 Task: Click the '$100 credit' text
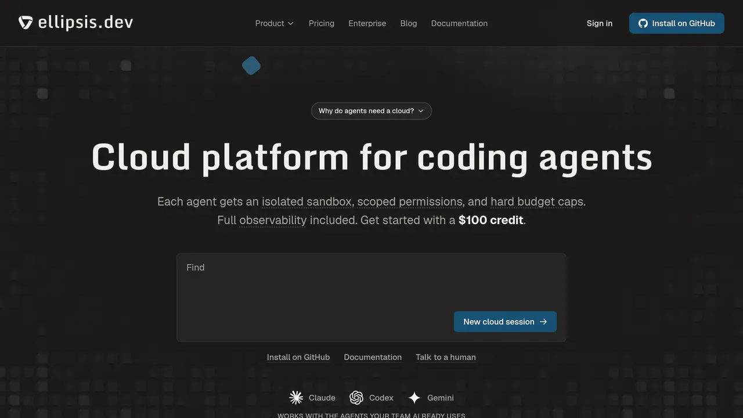[x=491, y=220]
